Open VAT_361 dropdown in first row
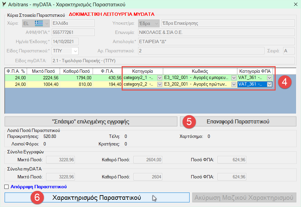Screen dimensions: 301x207 pos(270,78)
